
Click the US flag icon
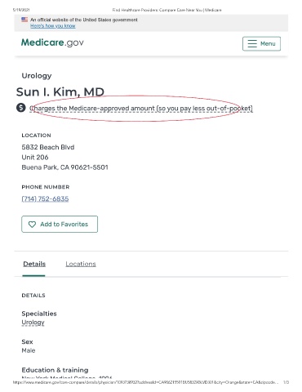pos(24,20)
